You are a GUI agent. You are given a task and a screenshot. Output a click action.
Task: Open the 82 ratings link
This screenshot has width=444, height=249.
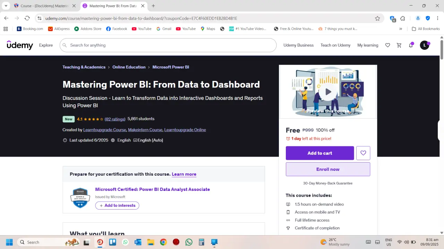[x=115, y=119]
